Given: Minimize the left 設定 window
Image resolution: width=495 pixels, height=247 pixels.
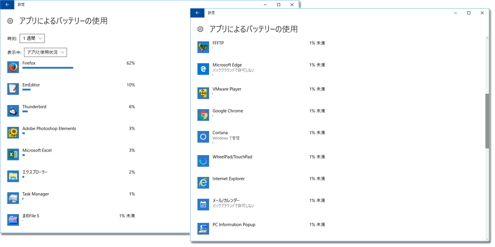Looking at the screenshot, I should [x=265, y=5].
